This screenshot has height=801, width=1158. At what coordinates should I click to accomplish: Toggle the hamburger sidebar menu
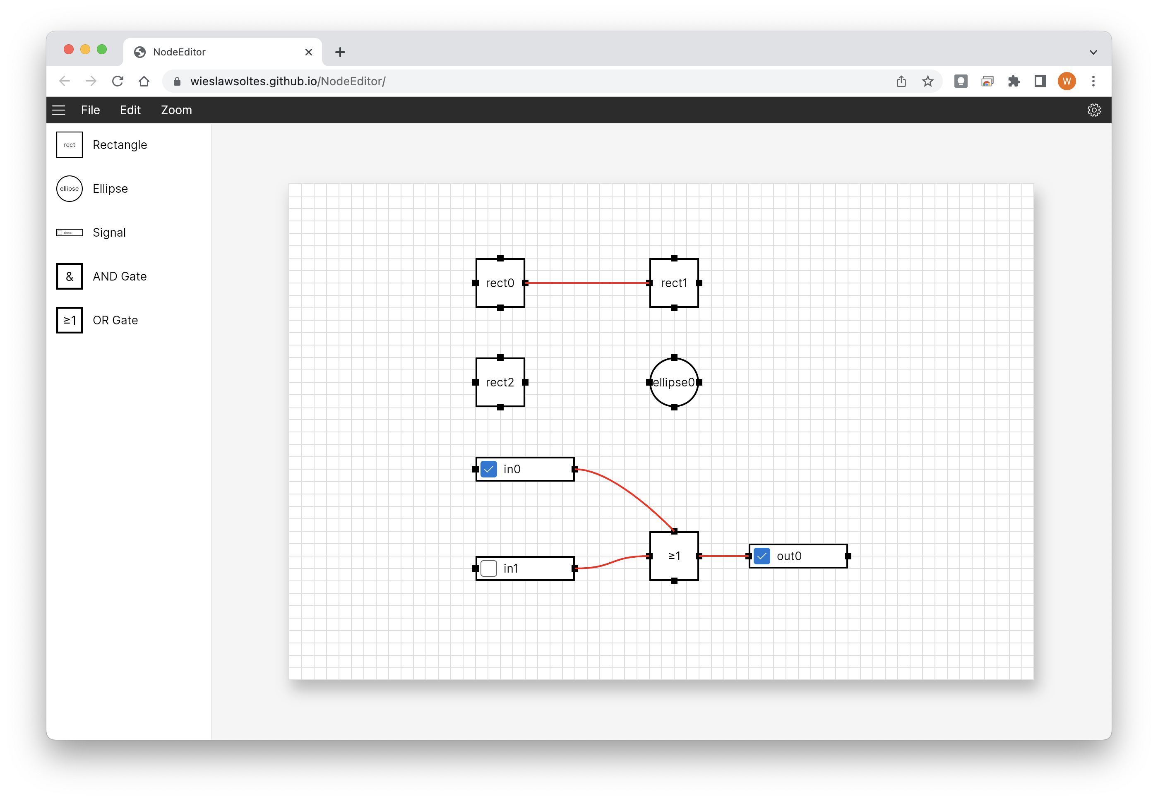tap(59, 110)
